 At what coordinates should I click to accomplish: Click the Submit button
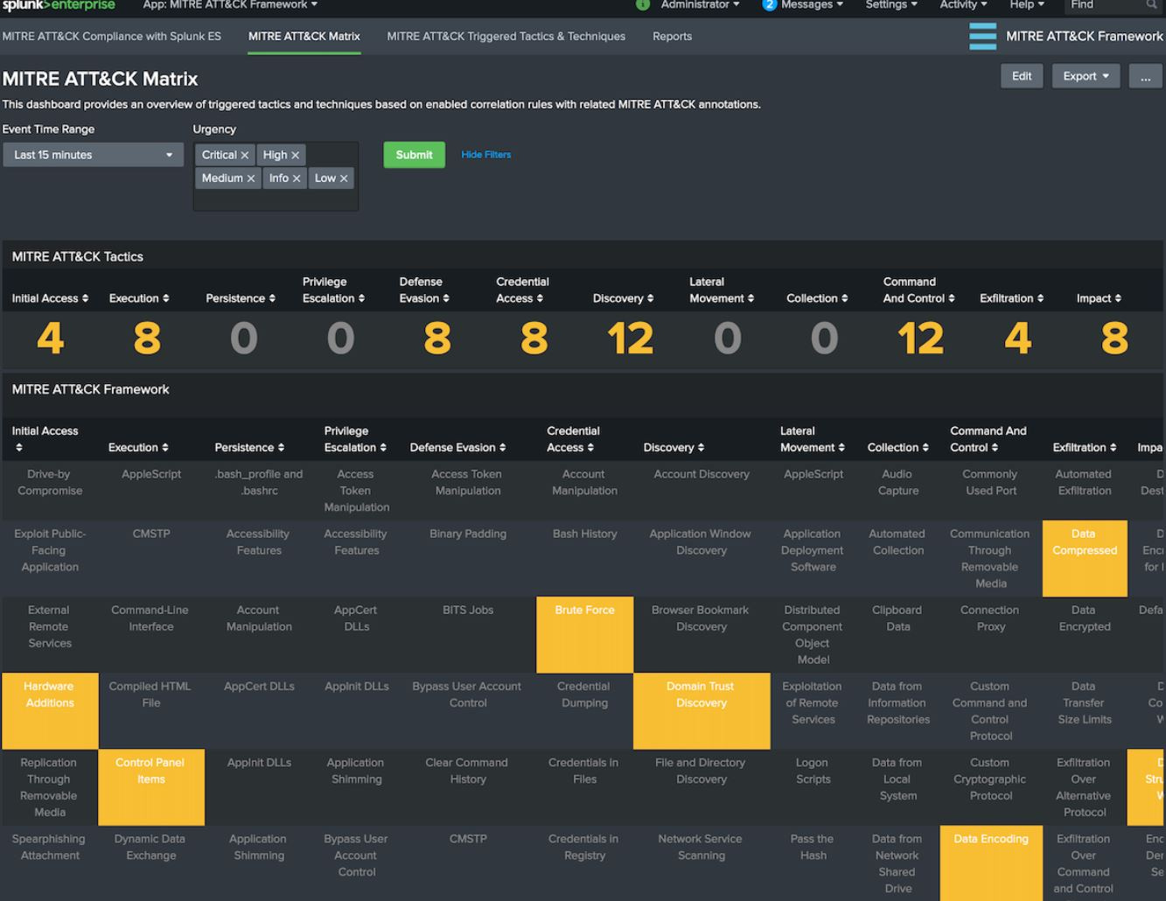(414, 154)
